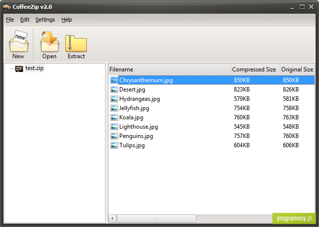Open the Edit menu
319x227 pixels.
click(x=25, y=20)
